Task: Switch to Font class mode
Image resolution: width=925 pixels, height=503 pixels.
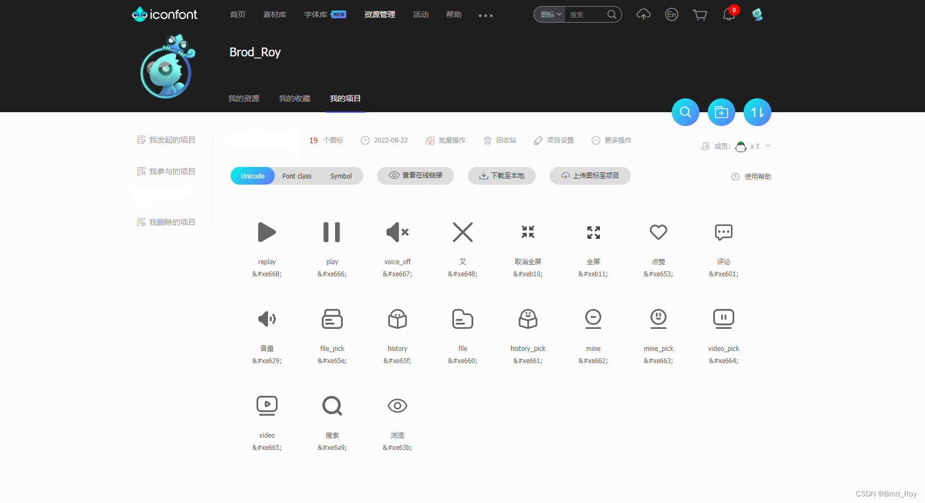Action: pyautogui.click(x=297, y=176)
